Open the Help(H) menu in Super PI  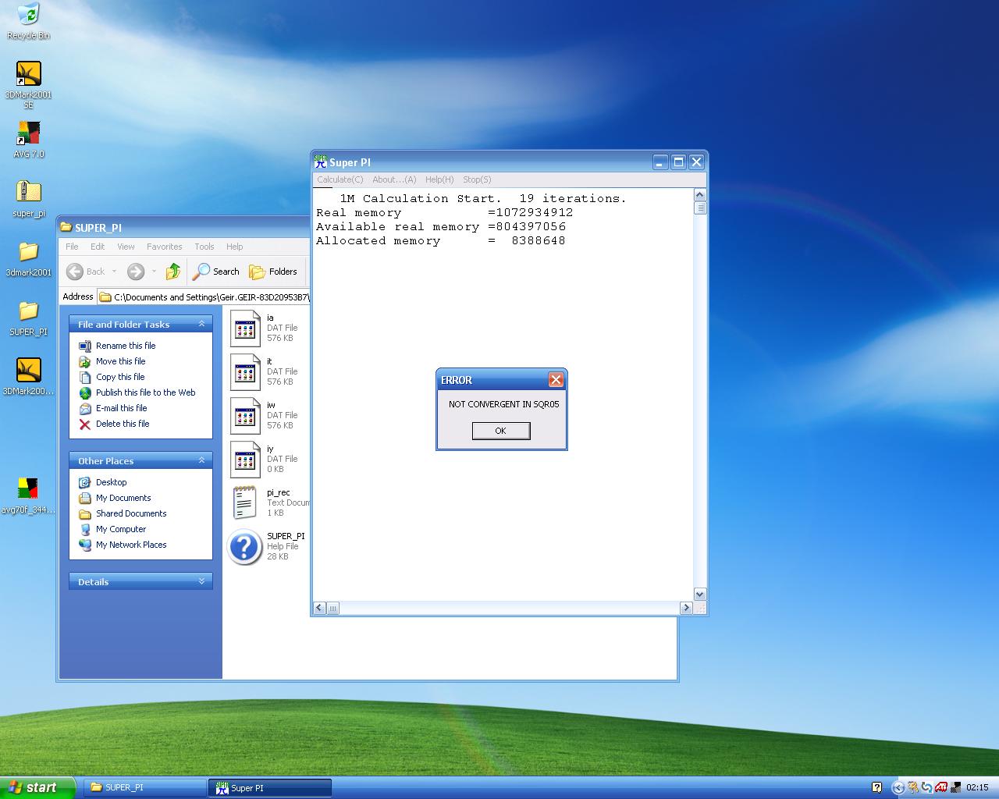click(439, 179)
